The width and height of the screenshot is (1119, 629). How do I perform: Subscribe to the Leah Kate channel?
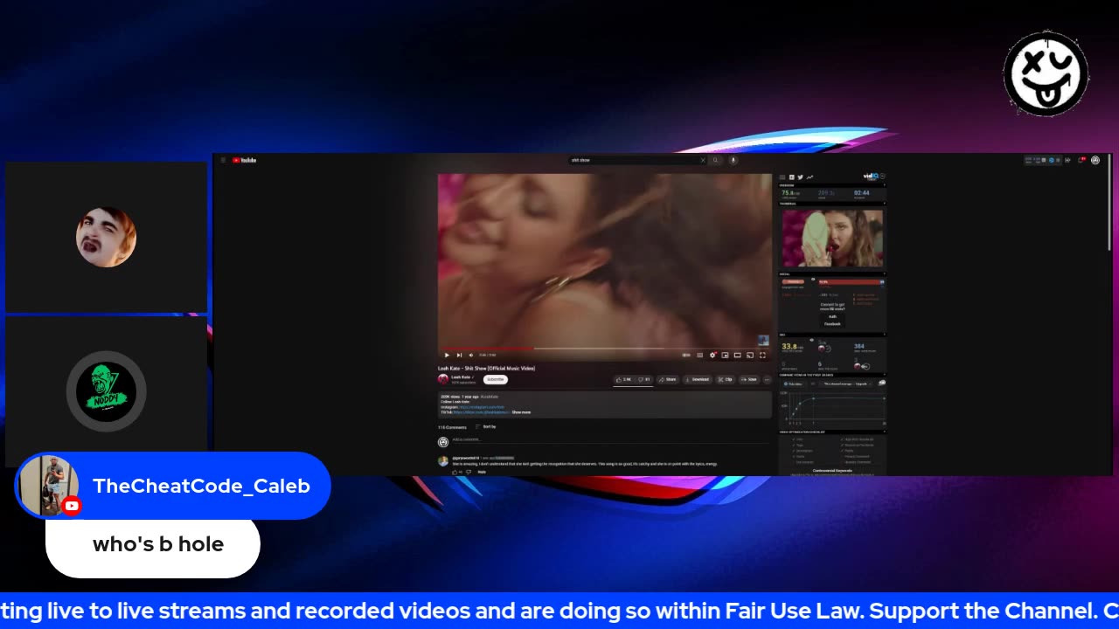496,379
